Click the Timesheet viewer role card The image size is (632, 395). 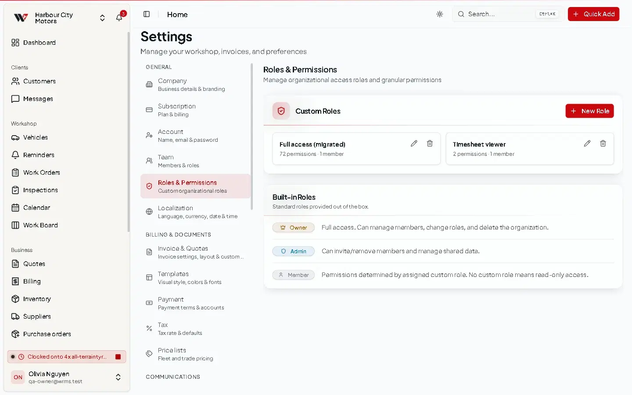coord(530,149)
